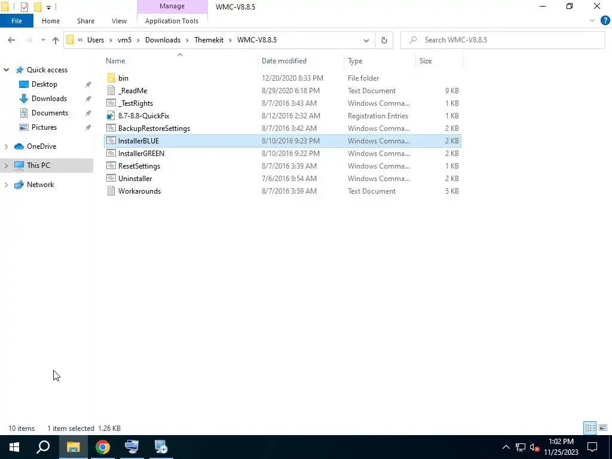The image size is (612, 459).
Task: Collapse the Quick access tree node
Action: 6,70
